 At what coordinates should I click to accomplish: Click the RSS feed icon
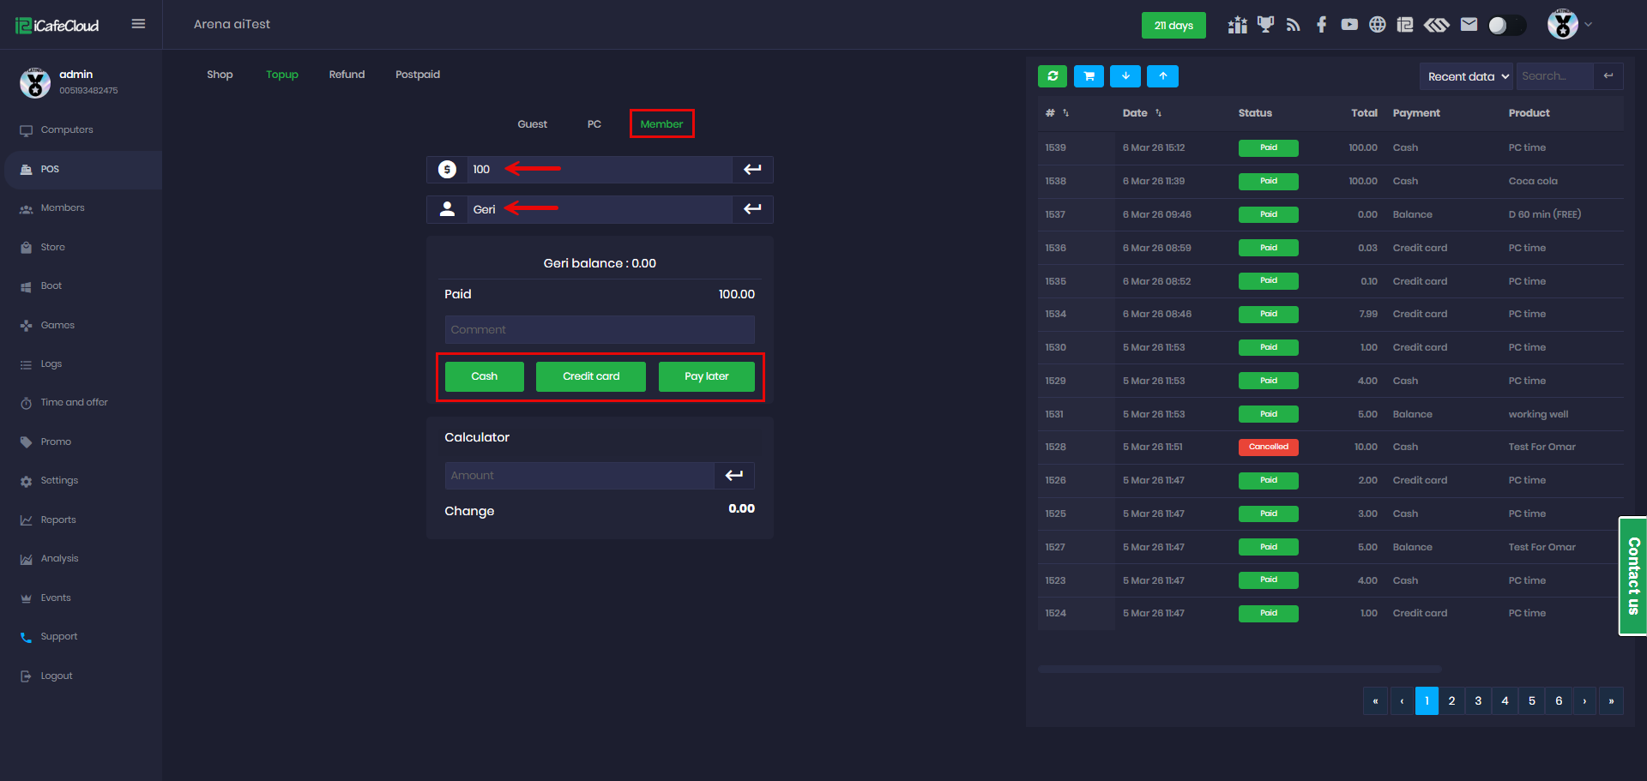pyautogui.click(x=1293, y=25)
